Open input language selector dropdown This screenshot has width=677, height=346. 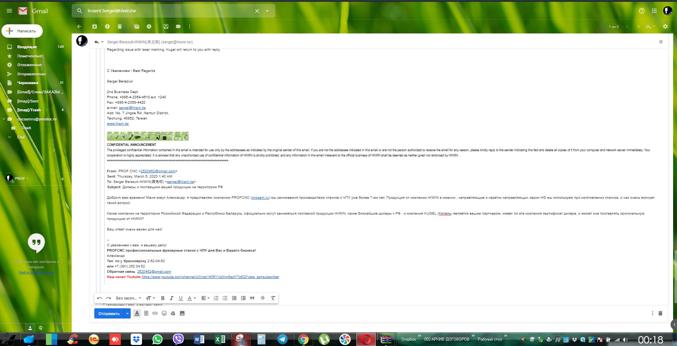coord(651,27)
